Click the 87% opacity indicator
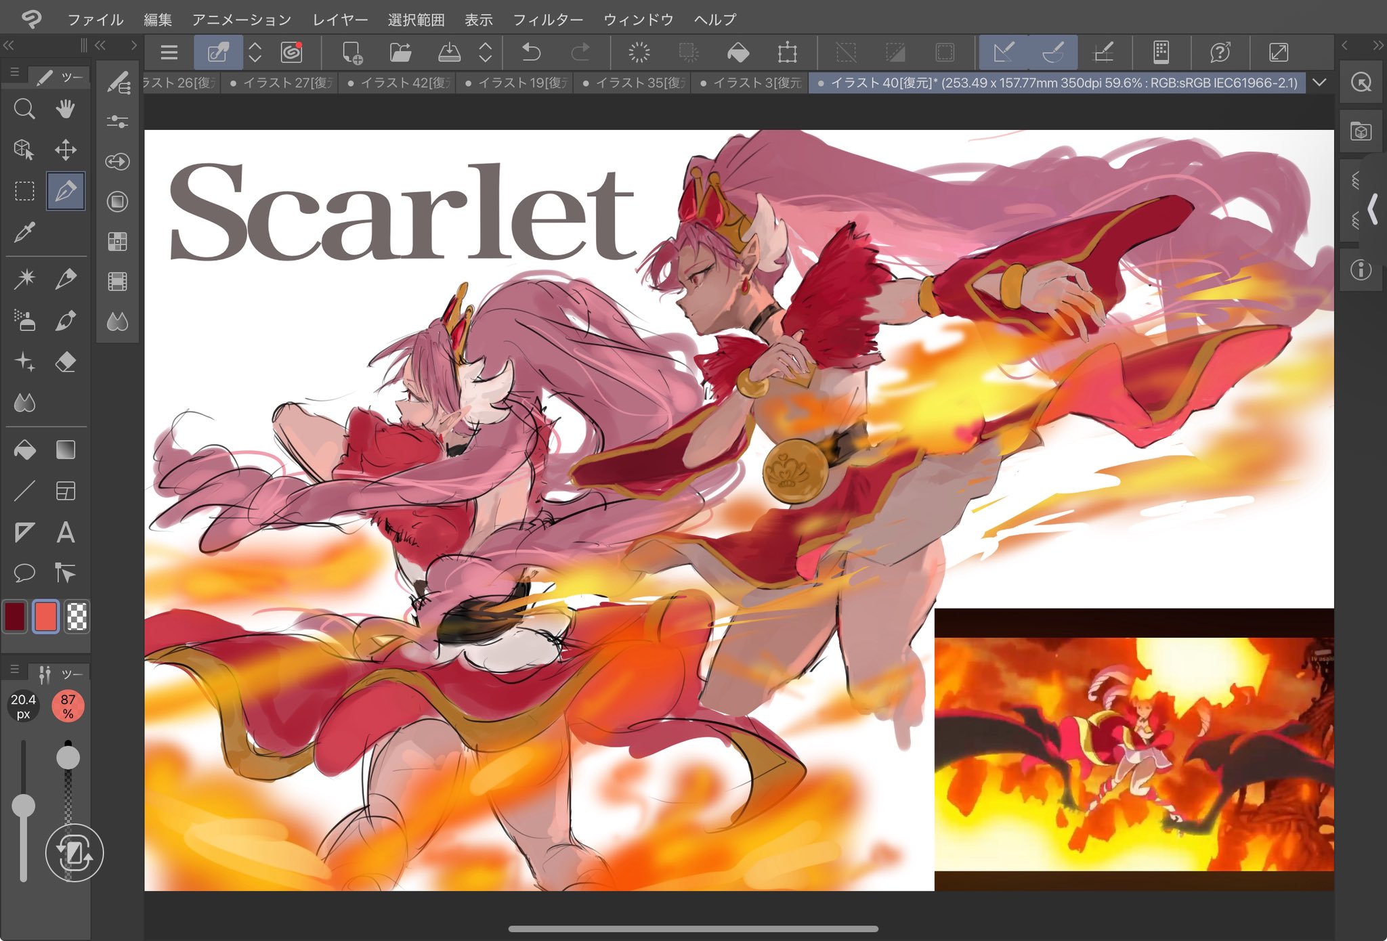This screenshot has width=1387, height=941. coord(68,706)
